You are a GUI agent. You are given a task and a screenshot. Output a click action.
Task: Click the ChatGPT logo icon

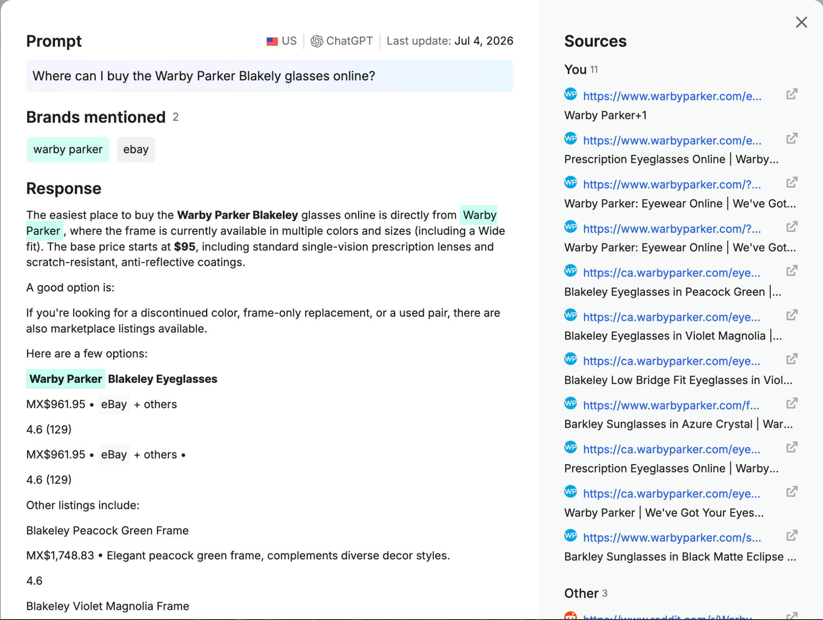(317, 41)
